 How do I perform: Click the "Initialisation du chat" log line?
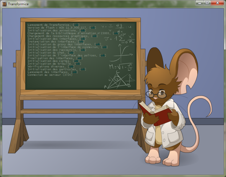[x=48, y=53]
